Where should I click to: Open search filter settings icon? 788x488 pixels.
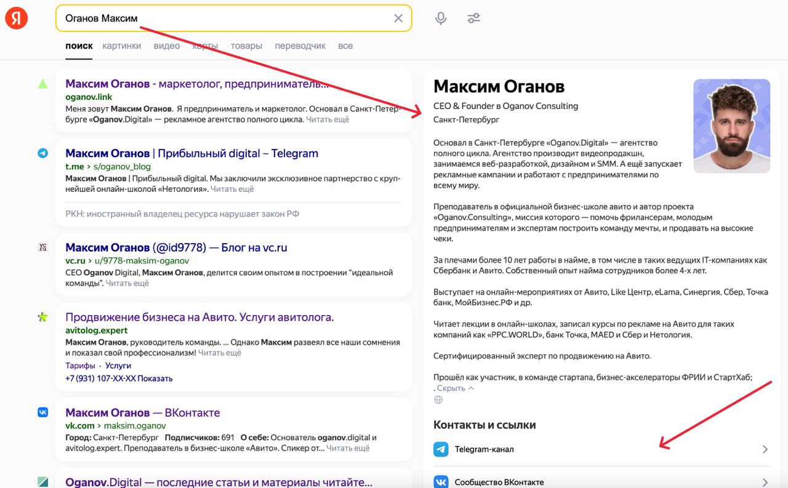[473, 18]
